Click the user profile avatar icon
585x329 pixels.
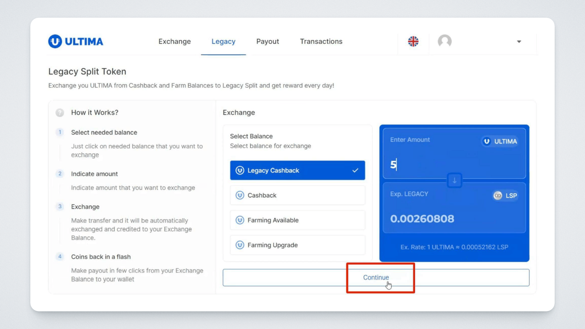pos(445,41)
